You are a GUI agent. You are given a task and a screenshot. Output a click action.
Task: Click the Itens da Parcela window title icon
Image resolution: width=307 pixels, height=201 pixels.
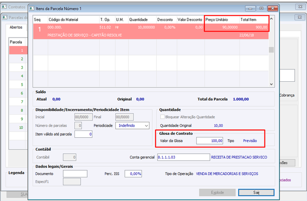[32, 9]
